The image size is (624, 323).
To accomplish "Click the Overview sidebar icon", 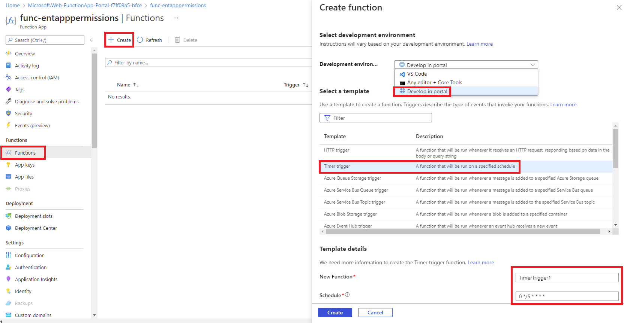I will (x=9, y=54).
